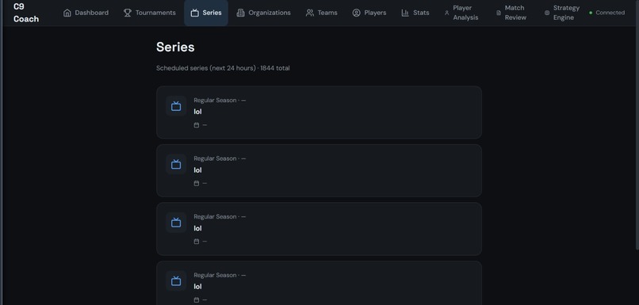Open the Organizations nav tab
The image size is (639, 305).
(263, 13)
